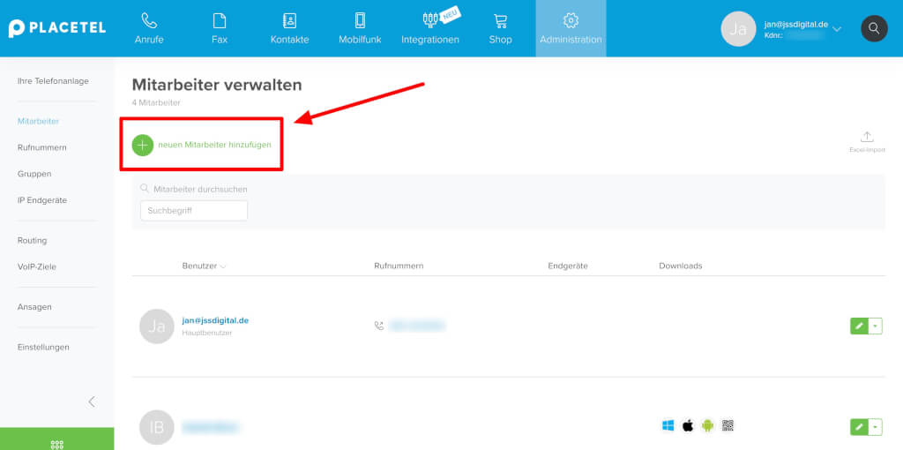Edit the IB employee with pencil button
Viewport: 903px width, 450px height.
coord(859,427)
